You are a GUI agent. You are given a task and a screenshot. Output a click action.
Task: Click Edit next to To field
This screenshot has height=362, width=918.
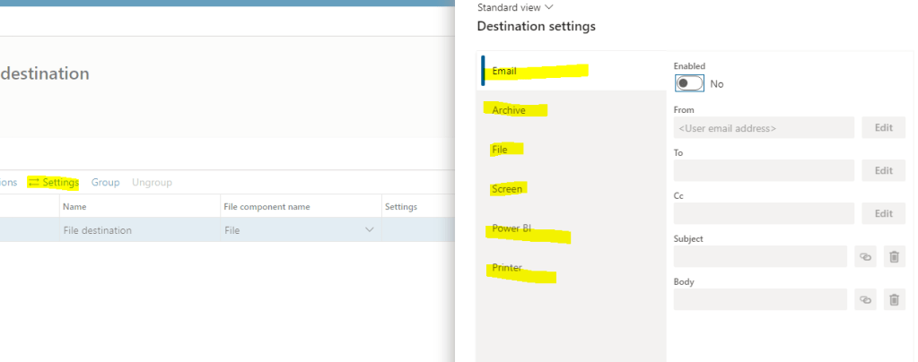coord(883,170)
